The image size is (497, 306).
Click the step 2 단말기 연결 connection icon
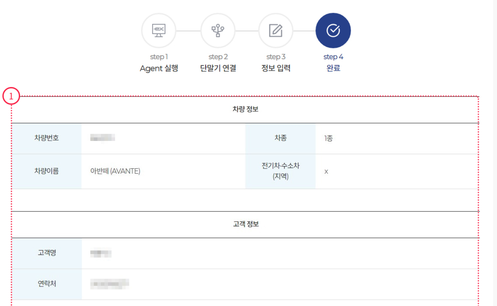pyautogui.click(x=218, y=30)
